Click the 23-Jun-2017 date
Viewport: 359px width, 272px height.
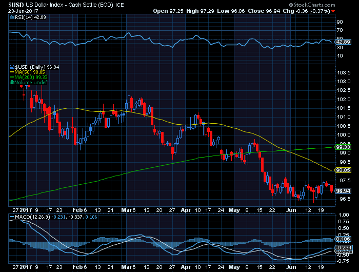click(23, 11)
